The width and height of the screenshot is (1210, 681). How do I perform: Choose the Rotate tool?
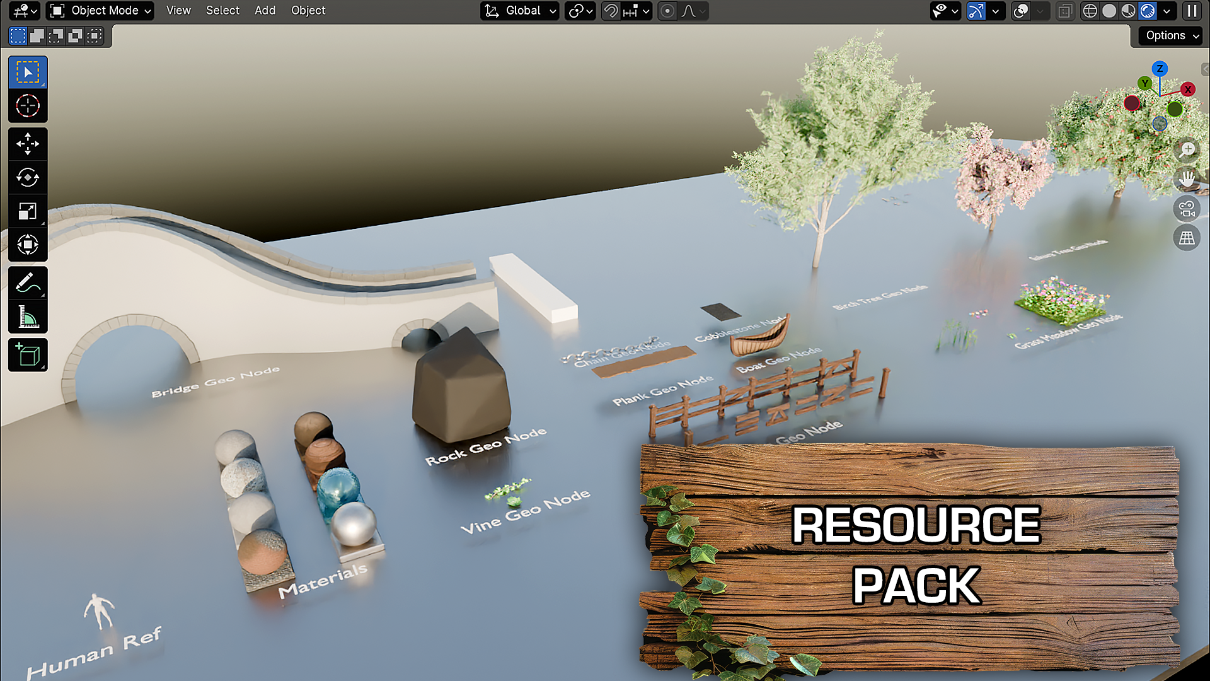(28, 177)
